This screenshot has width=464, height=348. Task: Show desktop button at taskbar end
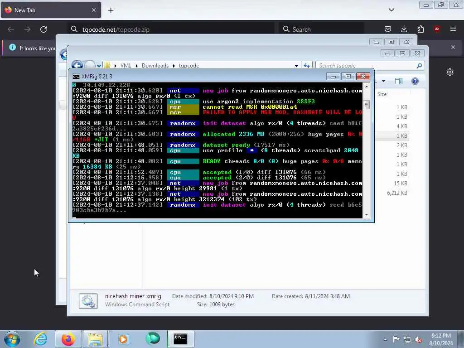tap(461, 339)
